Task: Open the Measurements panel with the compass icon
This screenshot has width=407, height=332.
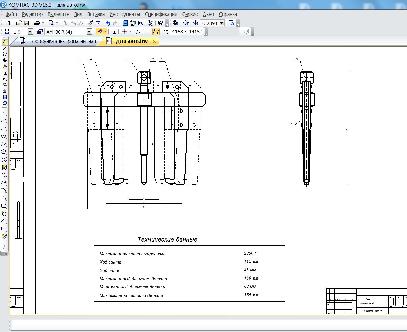Action: tap(5, 79)
